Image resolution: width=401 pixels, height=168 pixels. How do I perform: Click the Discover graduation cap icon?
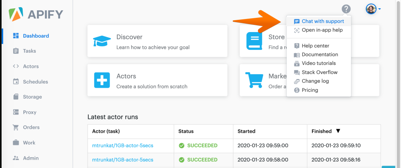(x=102, y=41)
